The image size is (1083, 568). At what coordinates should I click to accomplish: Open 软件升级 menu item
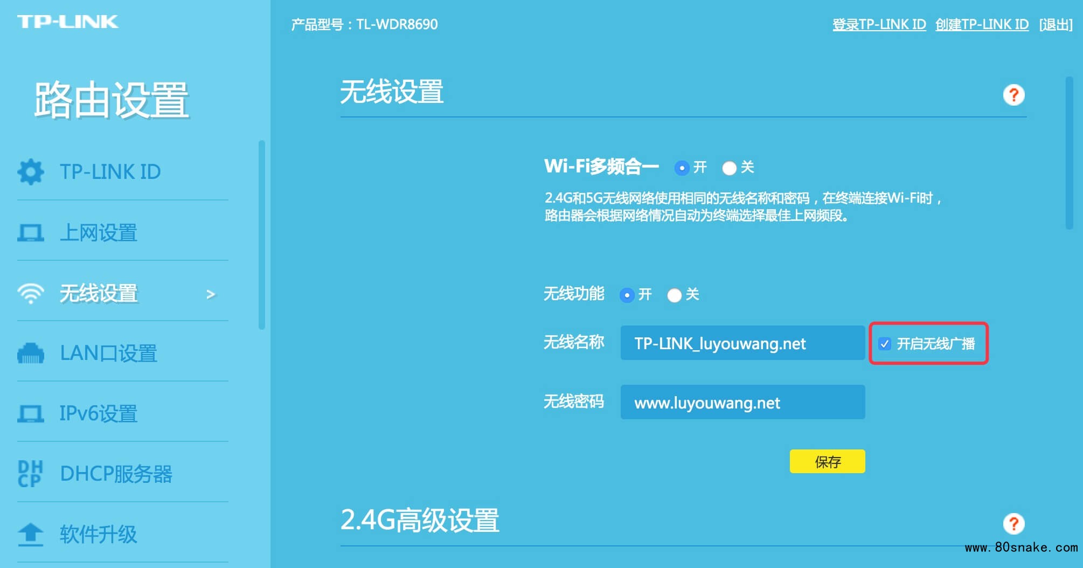click(99, 535)
